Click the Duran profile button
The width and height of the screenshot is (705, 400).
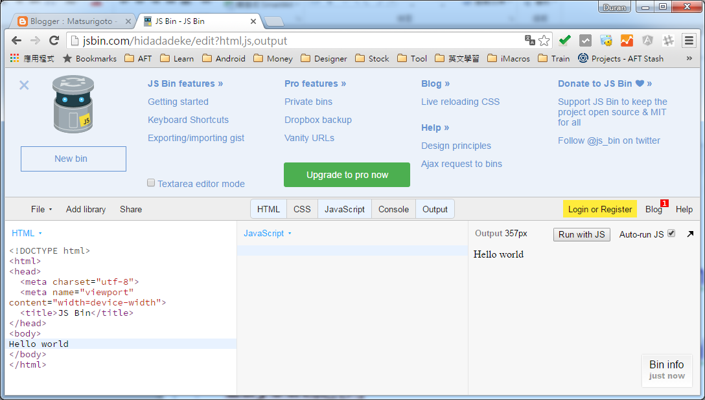click(614, 7)
